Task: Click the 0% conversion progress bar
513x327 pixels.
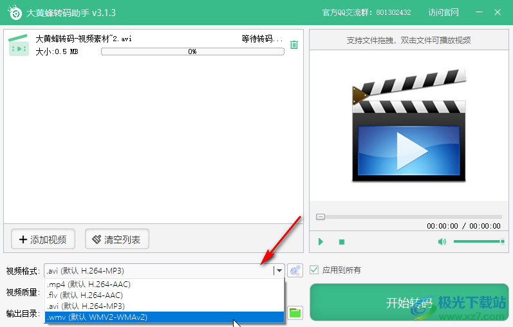Action: 192,51
